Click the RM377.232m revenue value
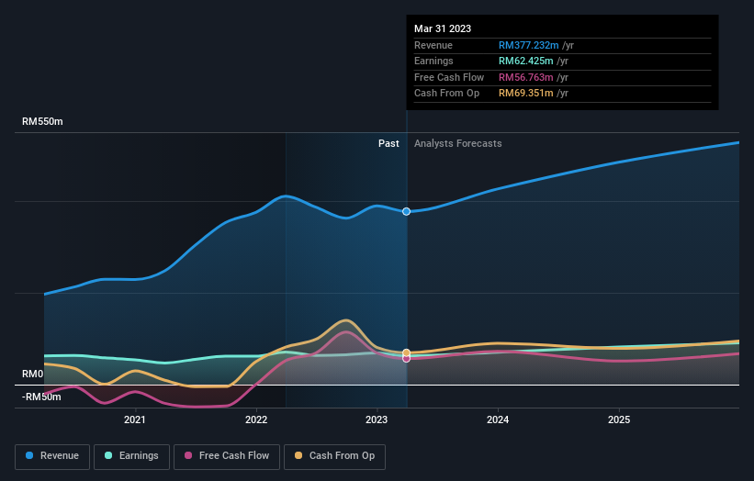The height and width of the screenshot is (481, 754). [528, 45]
